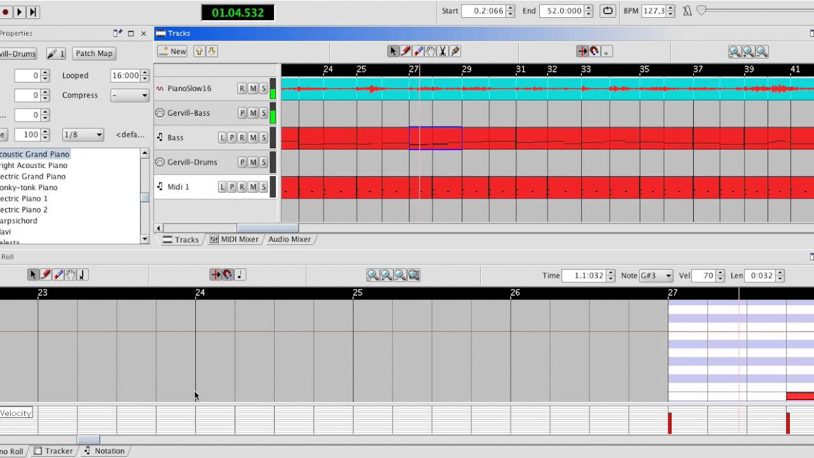Screen dimensions: 814x458
Task: Select the scissors split tool in Tracks toolbar
Action: tap(443, 52)
